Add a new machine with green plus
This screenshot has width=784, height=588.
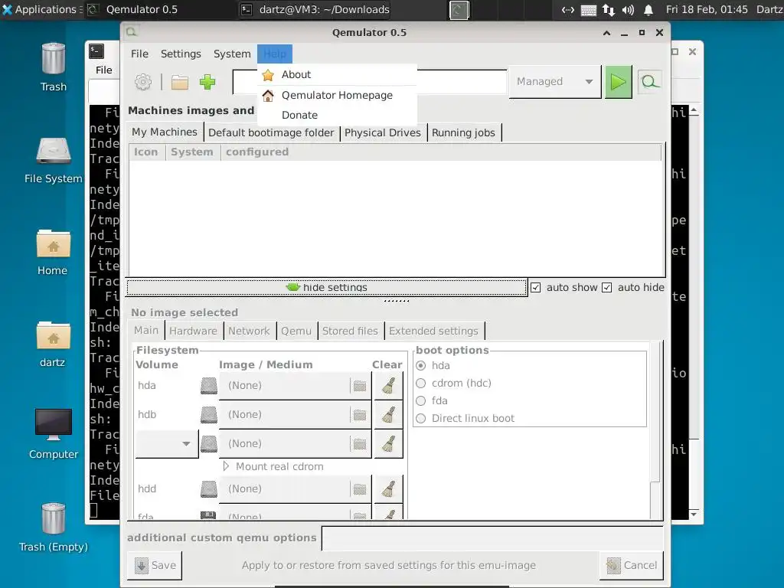[x=207, y=81]
